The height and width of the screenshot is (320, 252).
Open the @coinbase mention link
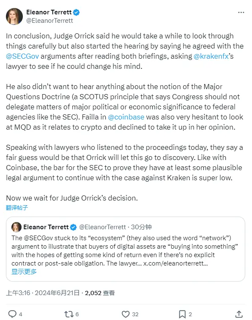(x=126, y=117)
